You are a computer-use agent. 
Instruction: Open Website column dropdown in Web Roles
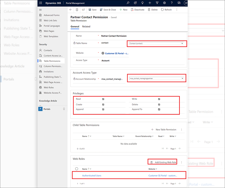[x=153, y=169]
